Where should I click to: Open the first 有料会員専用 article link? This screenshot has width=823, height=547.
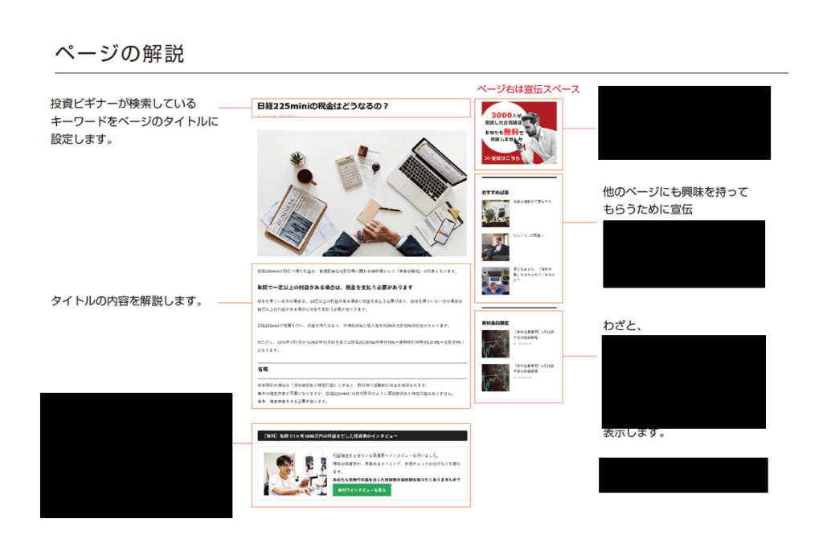534,334
